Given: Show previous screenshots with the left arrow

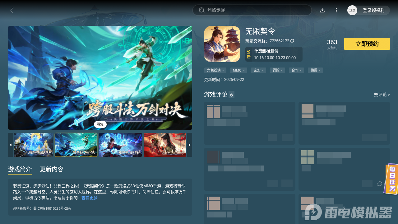Looking at the screenshot, I should coord(11,145).
